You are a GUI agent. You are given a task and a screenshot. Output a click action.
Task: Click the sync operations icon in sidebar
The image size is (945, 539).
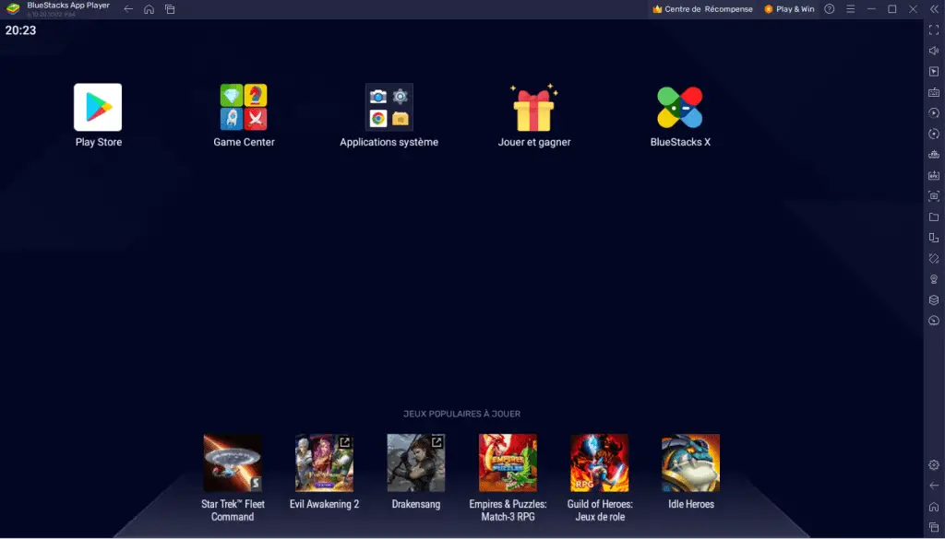tap(934, 113)
